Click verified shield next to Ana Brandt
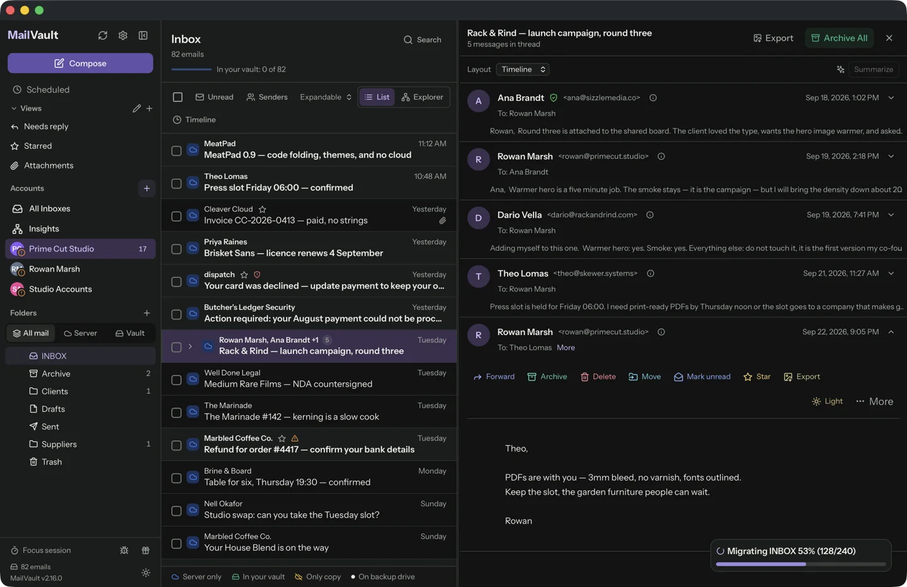The width and height of the screenshot is (907, 587). [x=554, y=98]
